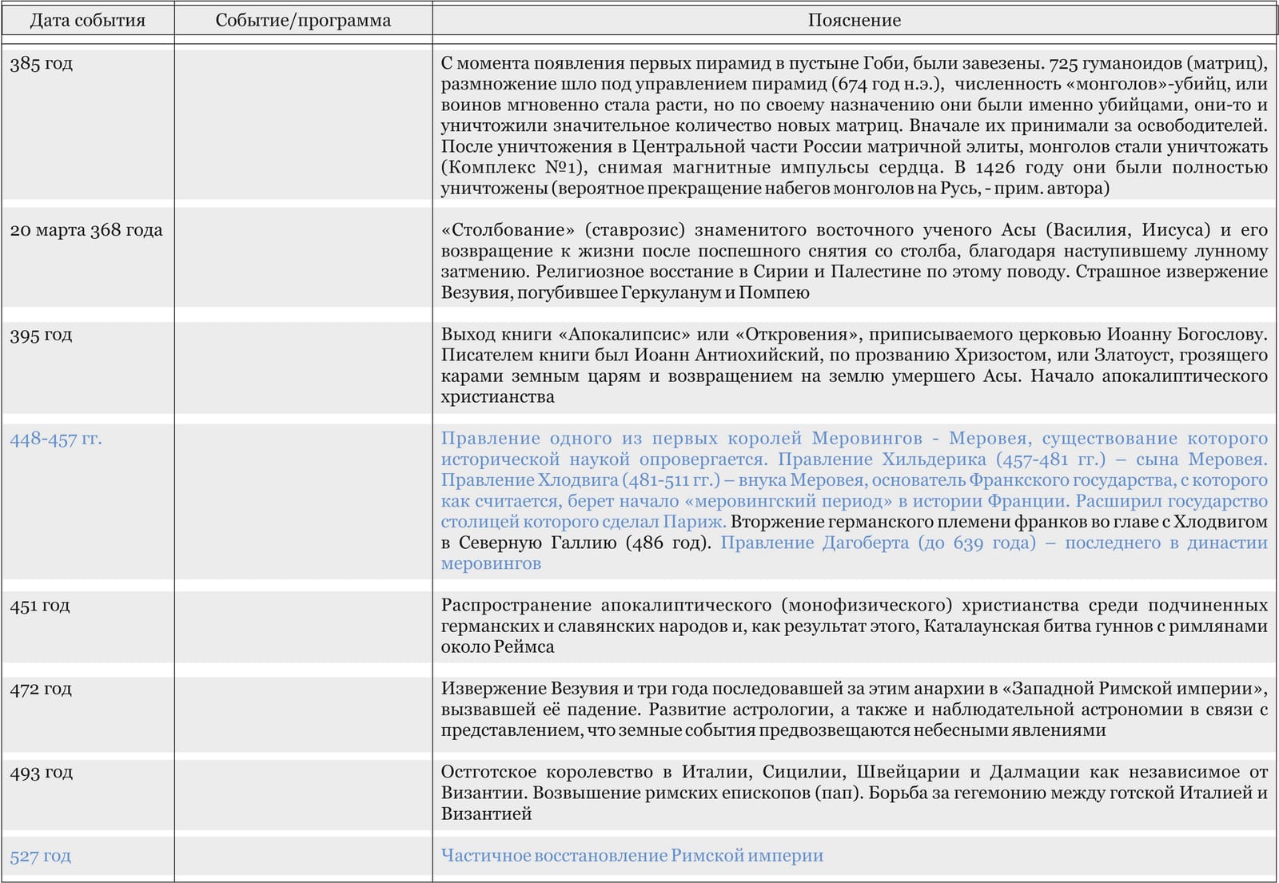The height and width of the screenshot is (883, 1279).
Task: Click the text about Каталаунская битва
Action: pos(854,626)
